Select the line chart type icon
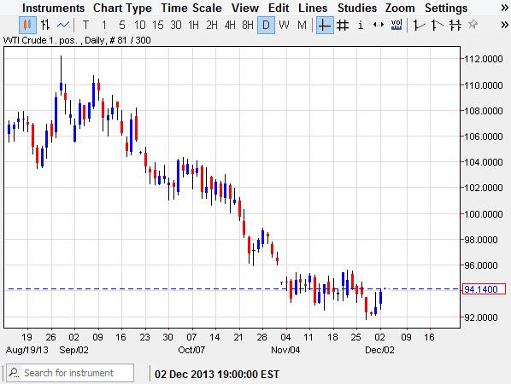The height and width of the screenshot is (384, 511). (x=63, y=25)
